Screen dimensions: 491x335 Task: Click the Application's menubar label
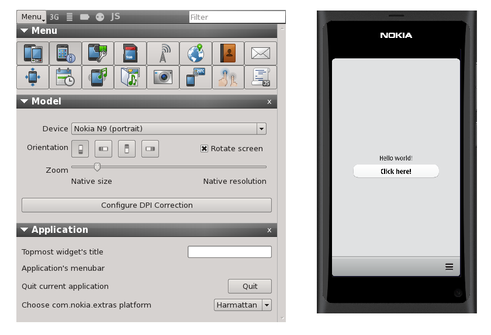(x=63, y=268)
